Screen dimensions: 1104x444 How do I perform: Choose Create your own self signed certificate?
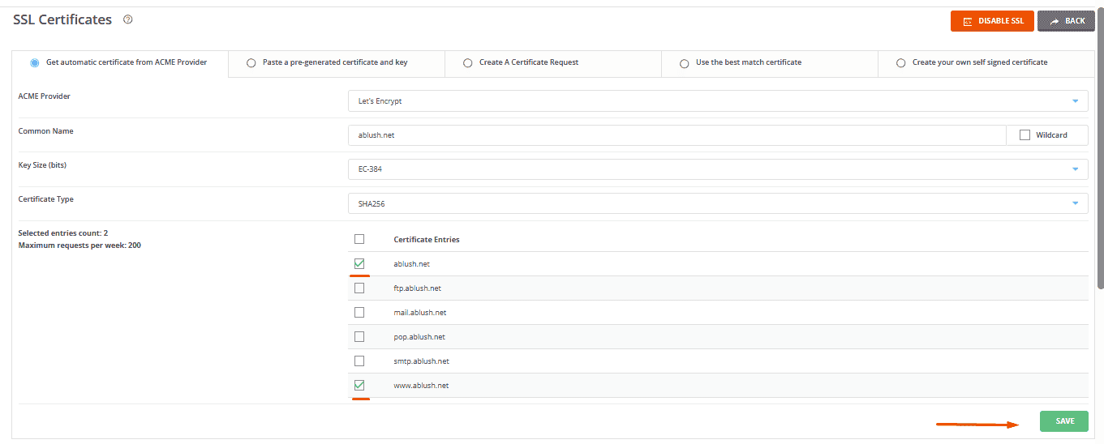901,62
